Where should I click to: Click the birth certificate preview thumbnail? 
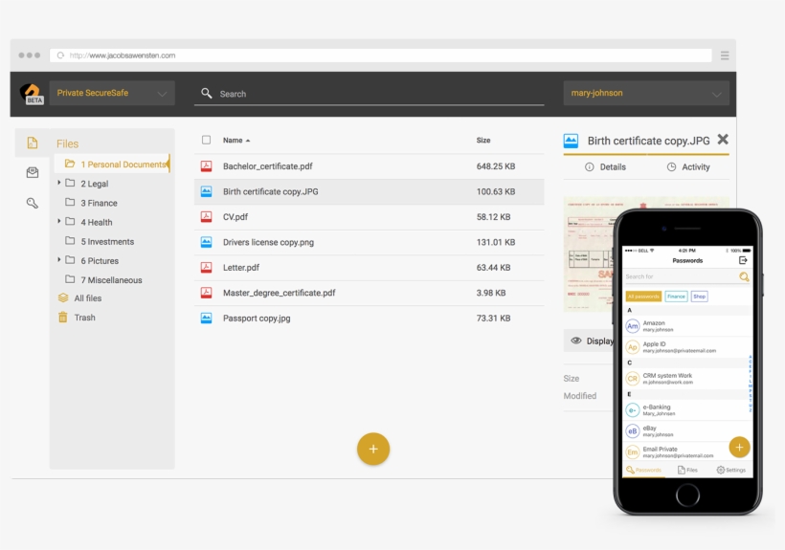(589, 254)
